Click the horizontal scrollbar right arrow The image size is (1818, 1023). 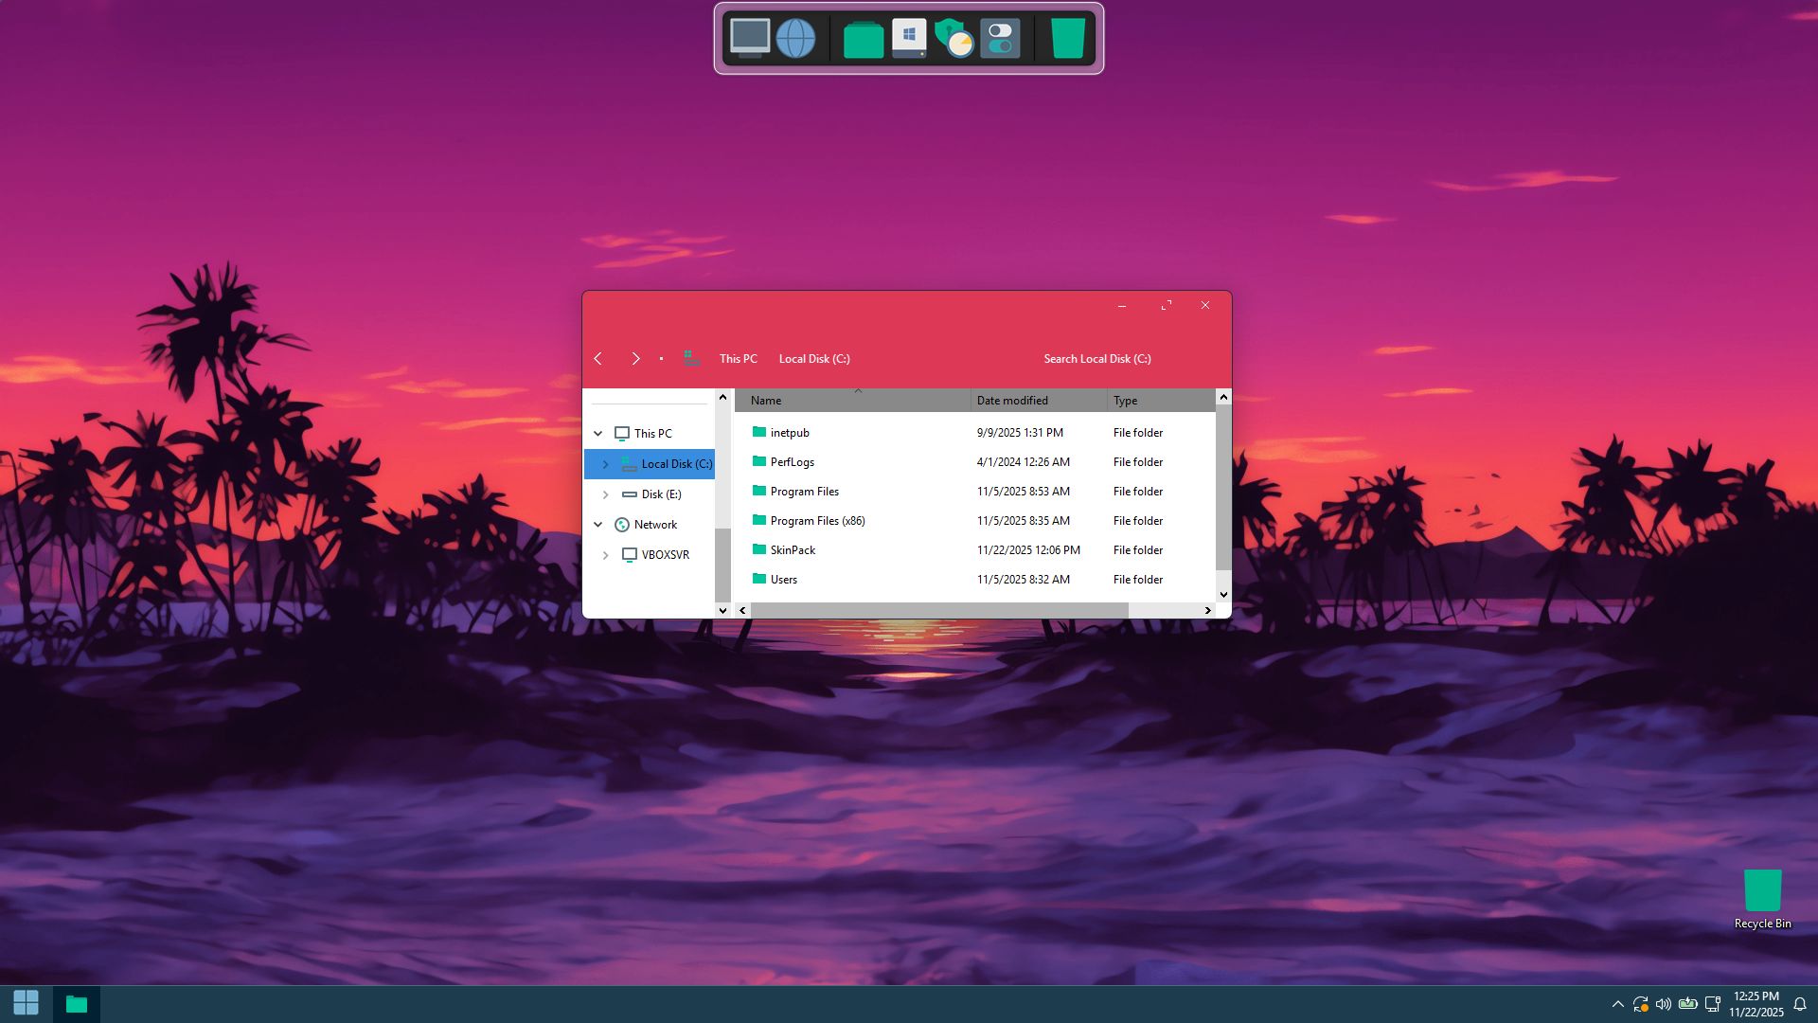click(x=1207, y=611)
